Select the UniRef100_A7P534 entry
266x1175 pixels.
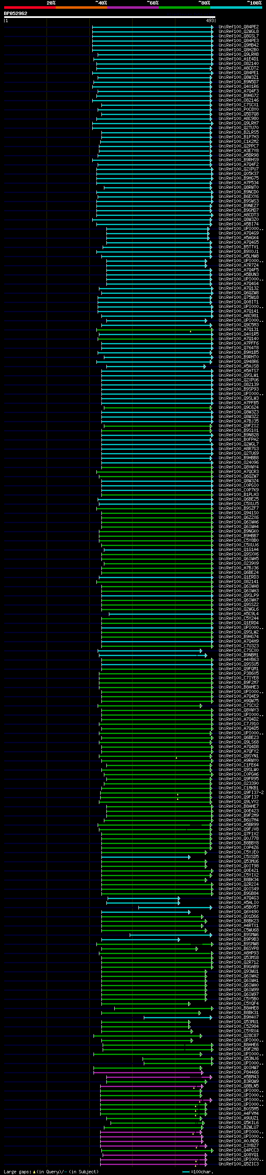click(x=239, y=183)
